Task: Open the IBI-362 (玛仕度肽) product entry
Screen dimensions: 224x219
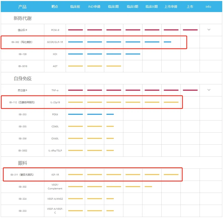Action: tap(22, 42)
